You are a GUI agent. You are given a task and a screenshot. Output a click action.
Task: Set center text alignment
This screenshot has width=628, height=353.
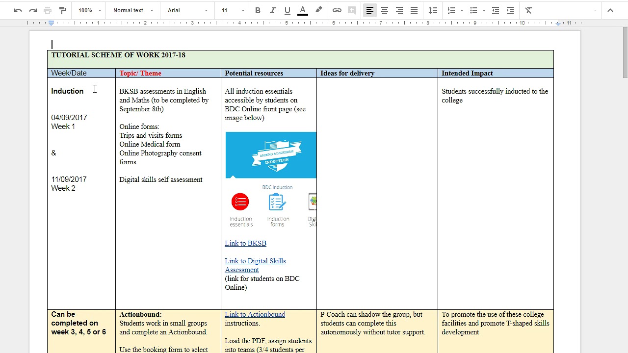385,10
